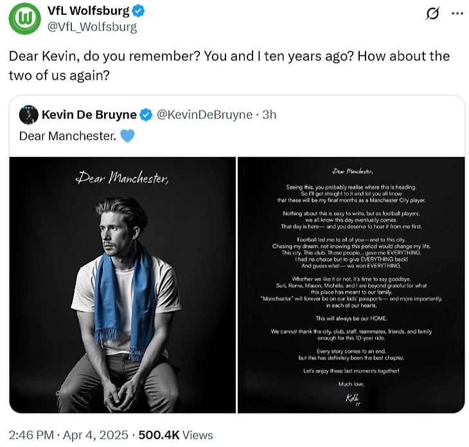Click the verified badge beside VfL Wolfsburg

139,11
